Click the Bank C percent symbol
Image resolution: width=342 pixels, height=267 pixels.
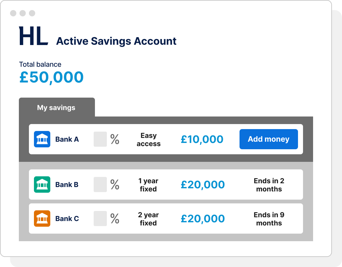click(115, 219)
